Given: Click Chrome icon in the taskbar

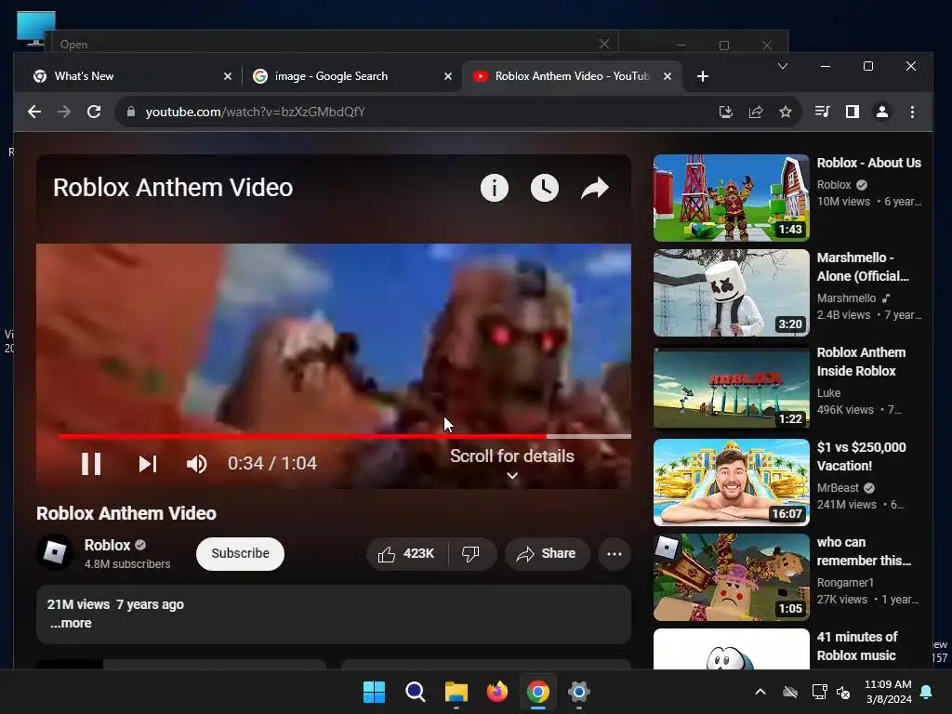Looking at the screenshot, I should click(538, 692).
